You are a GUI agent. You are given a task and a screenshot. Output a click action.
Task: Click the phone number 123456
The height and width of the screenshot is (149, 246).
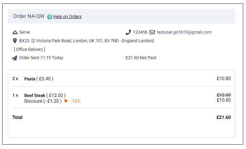click(x=140, y=32)
